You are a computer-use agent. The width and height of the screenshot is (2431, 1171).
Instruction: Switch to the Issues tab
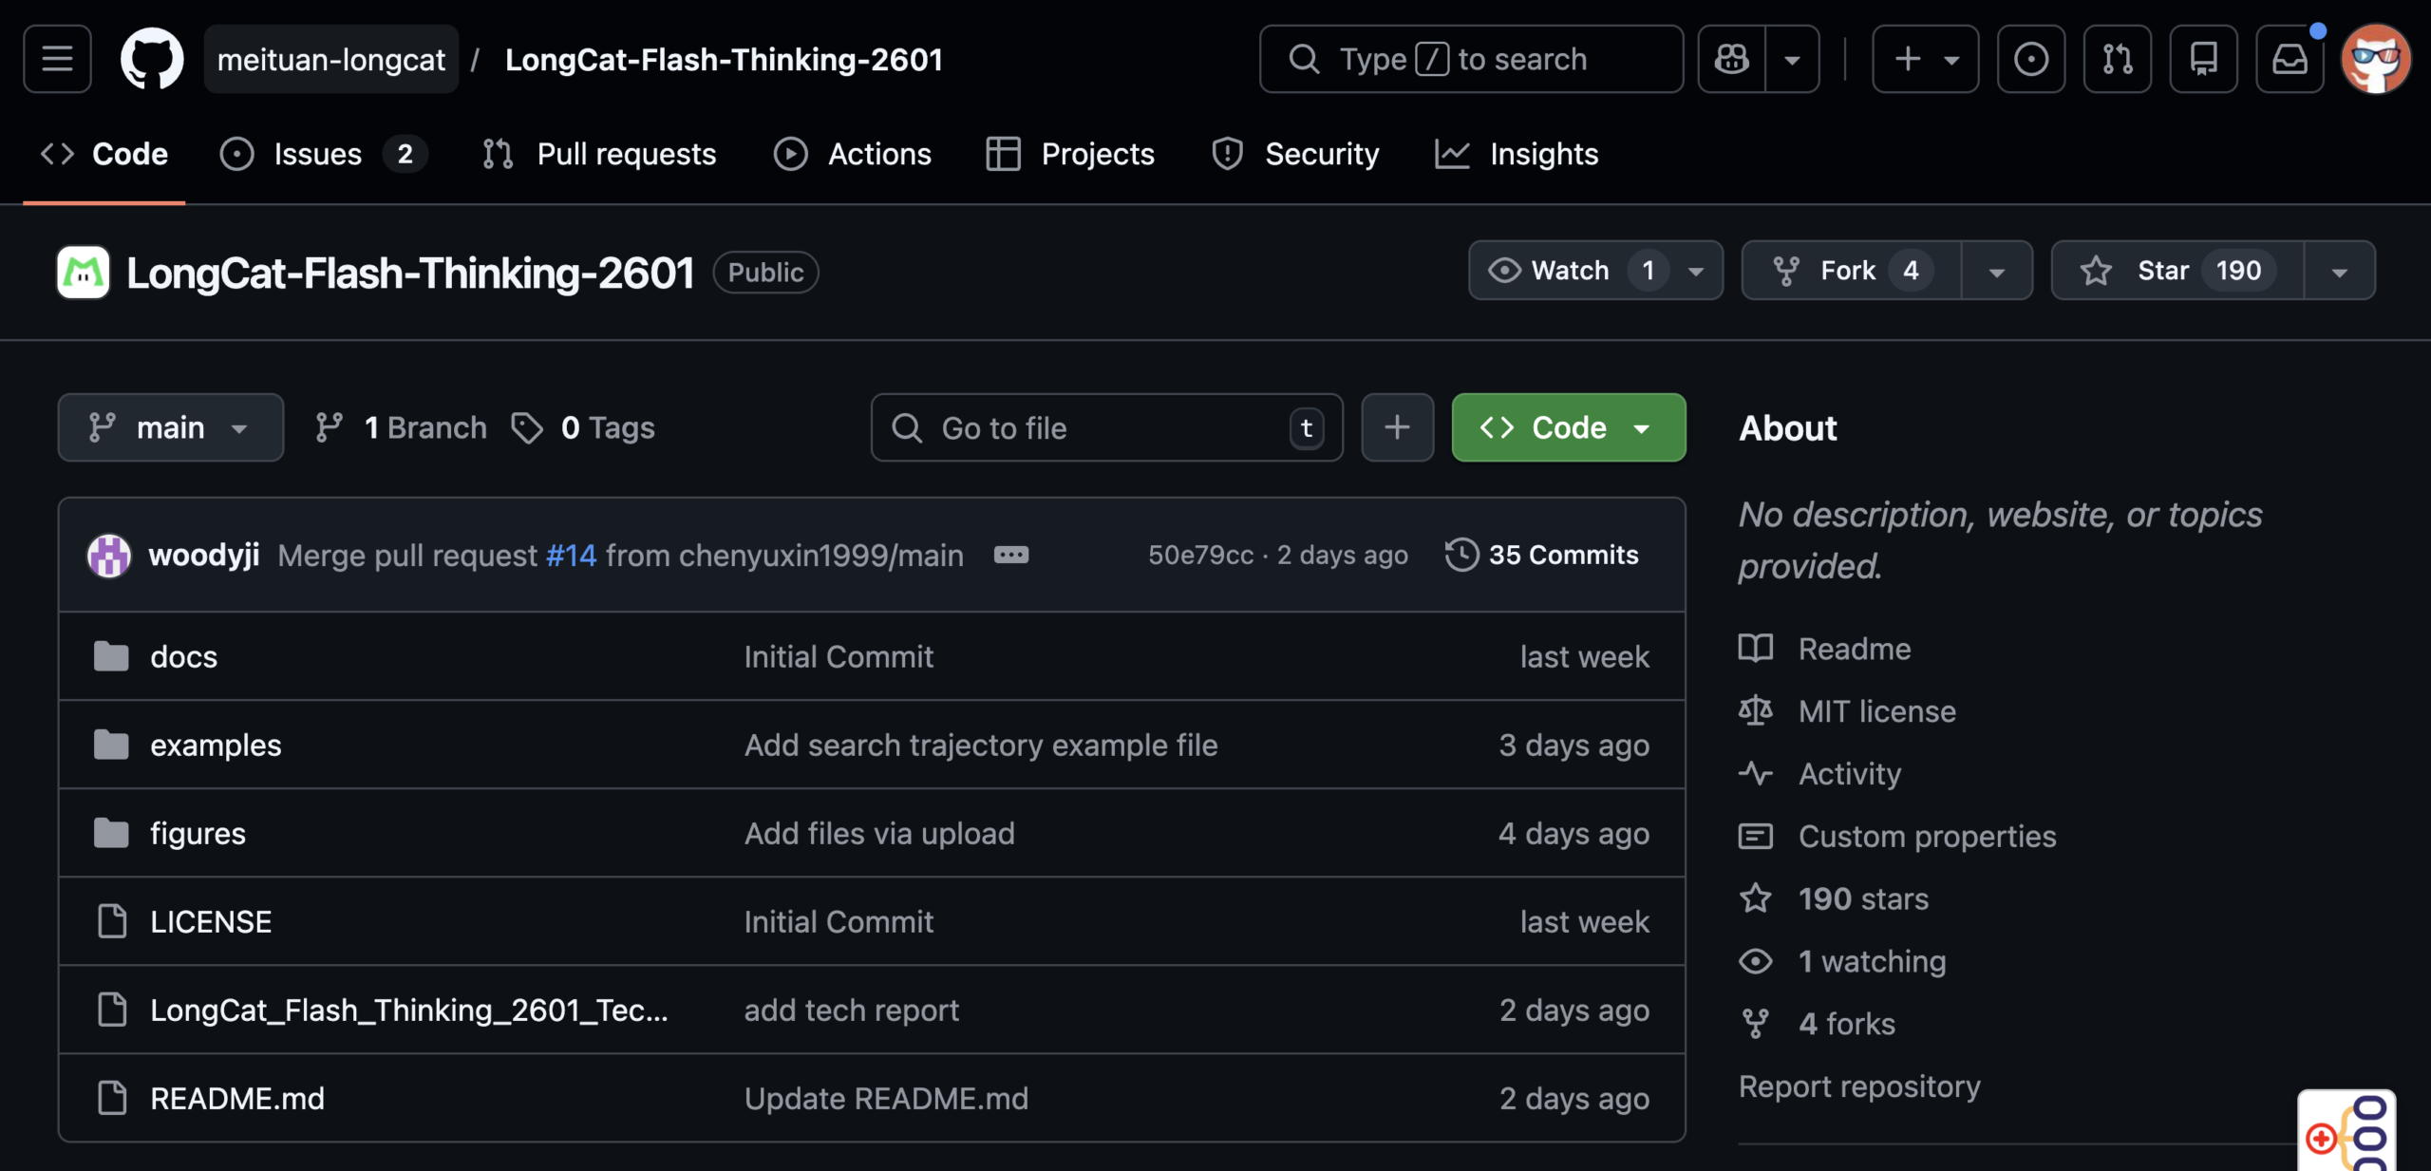(317, 154)
